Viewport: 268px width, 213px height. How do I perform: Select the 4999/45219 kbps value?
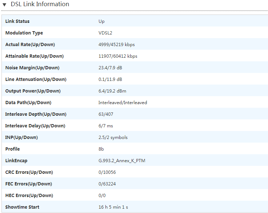tap(116, 45)
